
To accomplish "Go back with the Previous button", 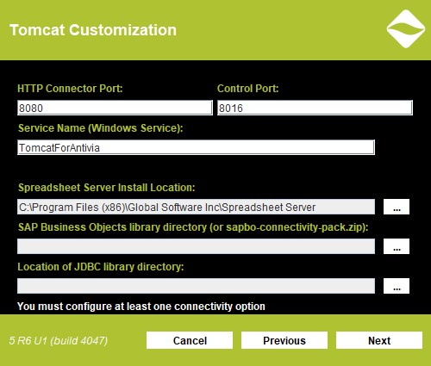I will [284, 340].
